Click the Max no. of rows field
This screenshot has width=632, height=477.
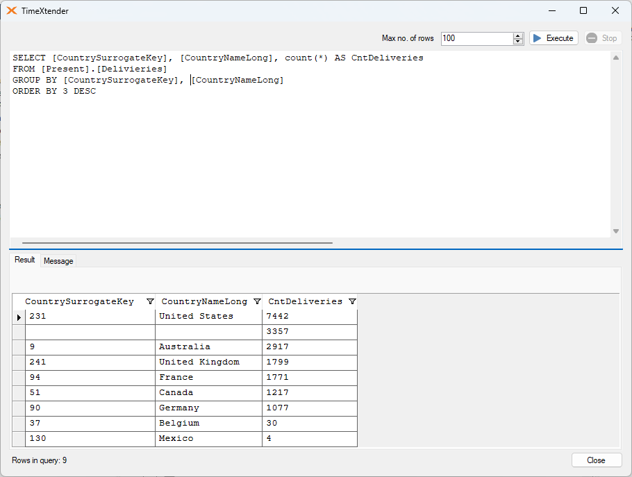(477, 38)
